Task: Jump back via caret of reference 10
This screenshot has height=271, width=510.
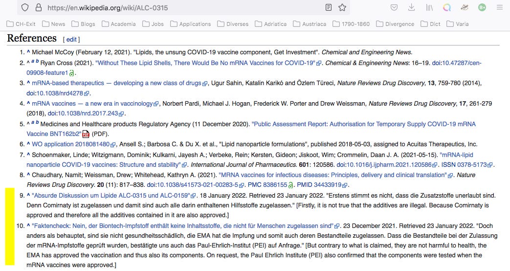Action: [x=28, y=226]
